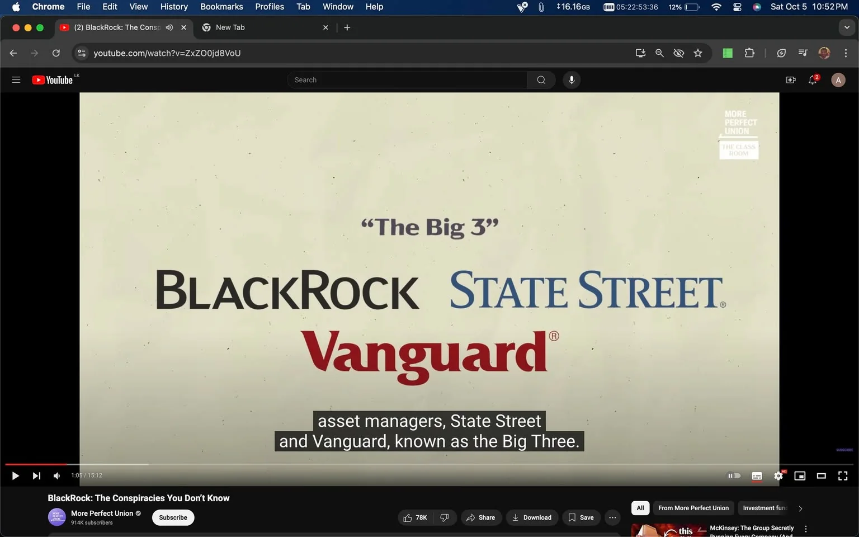
Task: Open More Perfect Union channel avatar
Action: [56, 517]
